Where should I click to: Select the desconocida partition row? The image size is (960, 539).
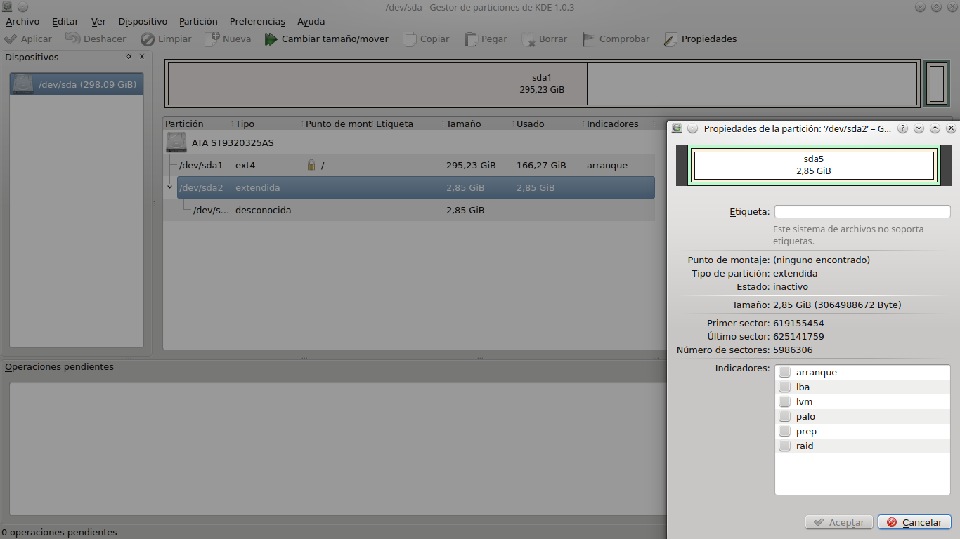409,210
